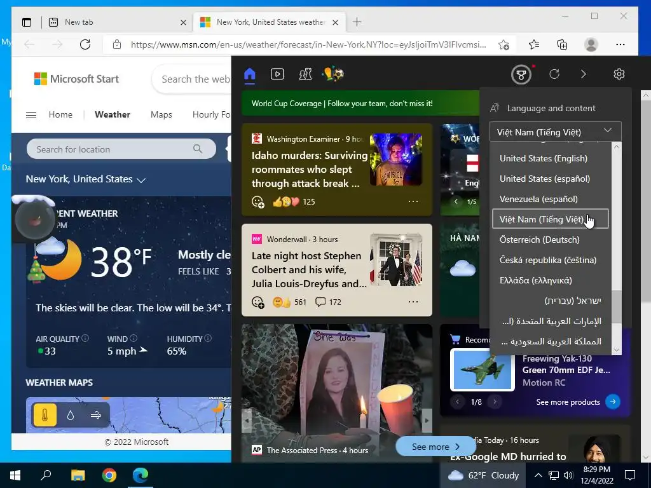Open Edge Settings and more menu
This screenshot has height=488, width=651.
[x=620, y=44]
